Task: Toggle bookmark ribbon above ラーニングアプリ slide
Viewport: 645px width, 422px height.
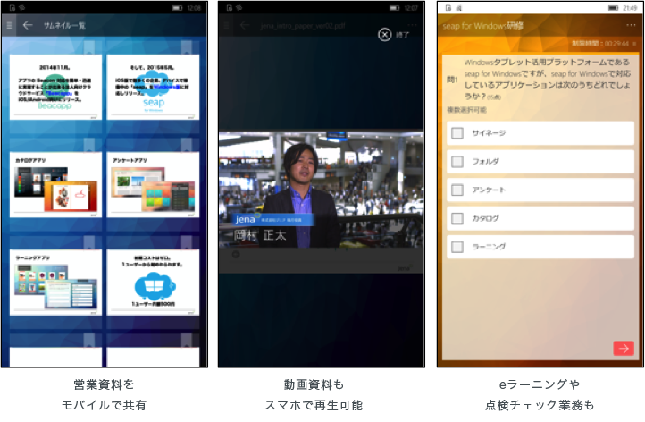Action: point(89,242)
